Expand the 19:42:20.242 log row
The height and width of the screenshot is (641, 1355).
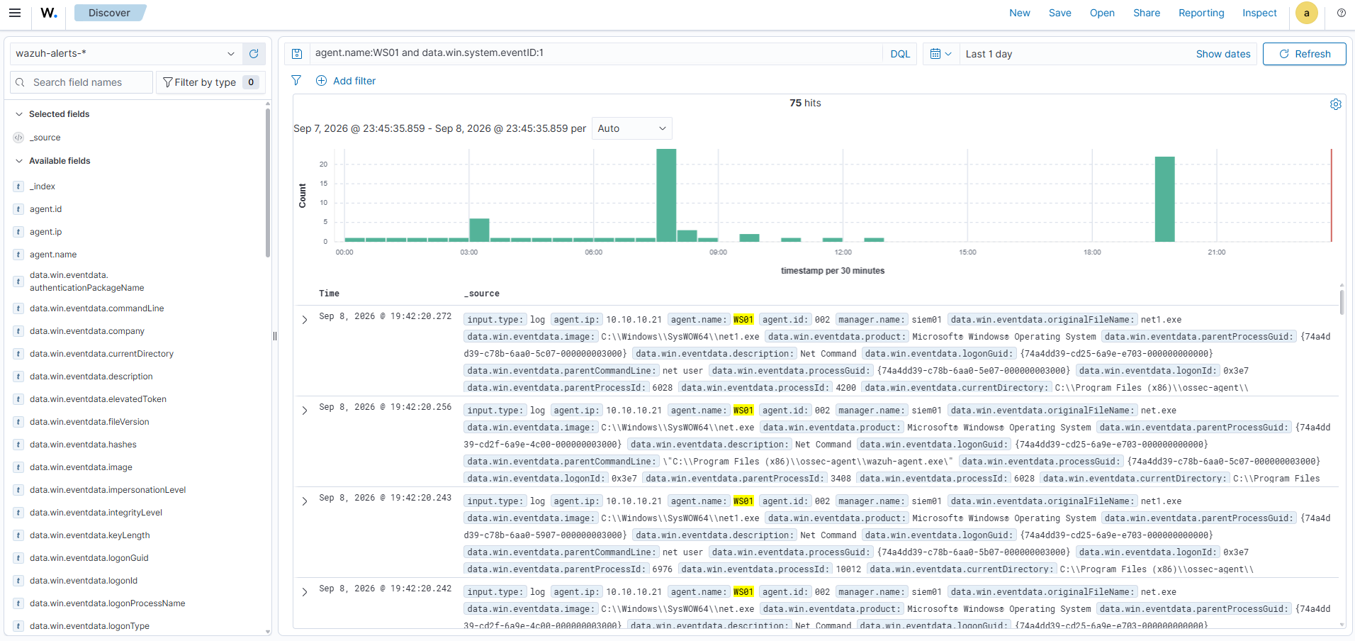point(305,592)
